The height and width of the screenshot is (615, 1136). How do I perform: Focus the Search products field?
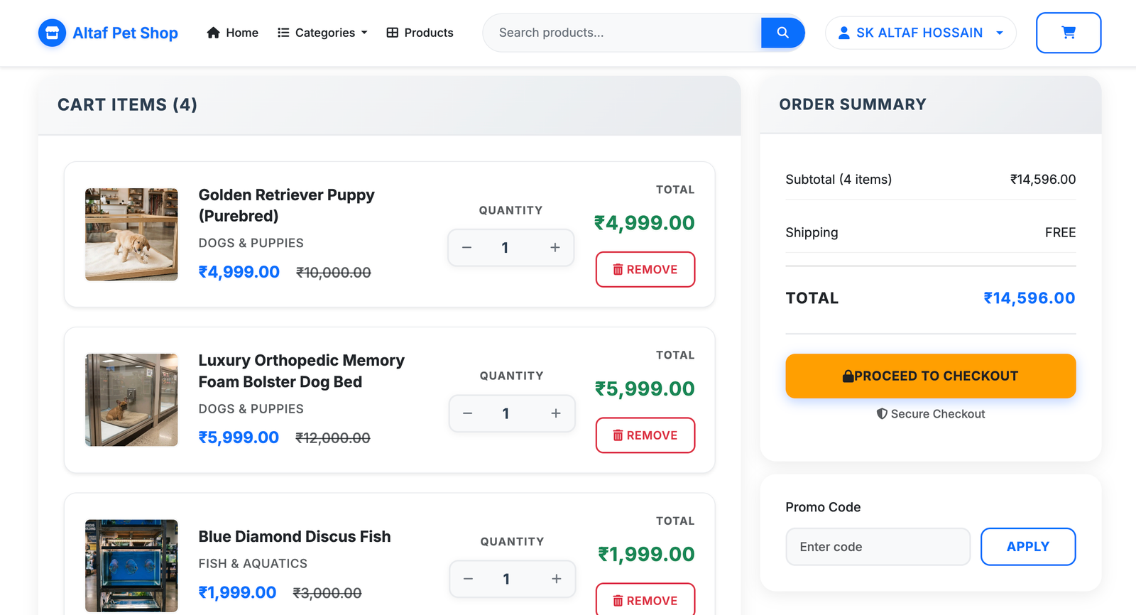pos(622,33)
